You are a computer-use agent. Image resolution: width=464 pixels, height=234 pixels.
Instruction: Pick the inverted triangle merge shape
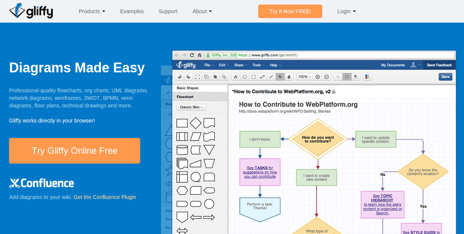pos(209,150)
